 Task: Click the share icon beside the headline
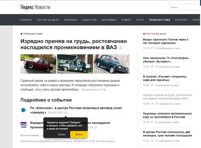120,48
